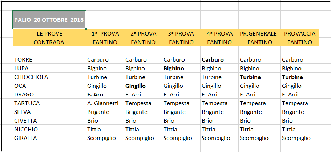Click Scompiglio in the PROVACCIA column
The image size is (331, 152).
[299, 138]
